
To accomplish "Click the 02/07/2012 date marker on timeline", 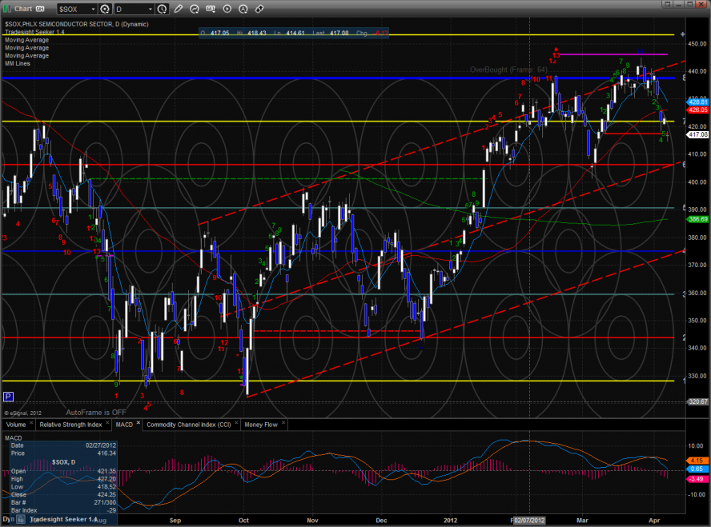I will pos(530,520).
